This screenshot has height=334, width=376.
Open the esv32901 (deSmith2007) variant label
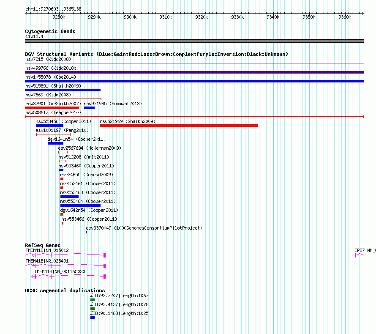53,104
